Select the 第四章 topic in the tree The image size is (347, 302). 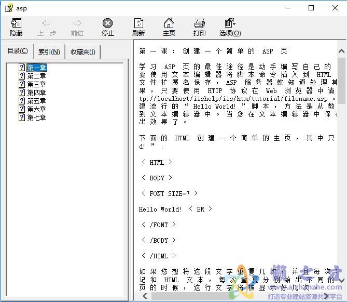pyautogui.click(x=36, y=93)
